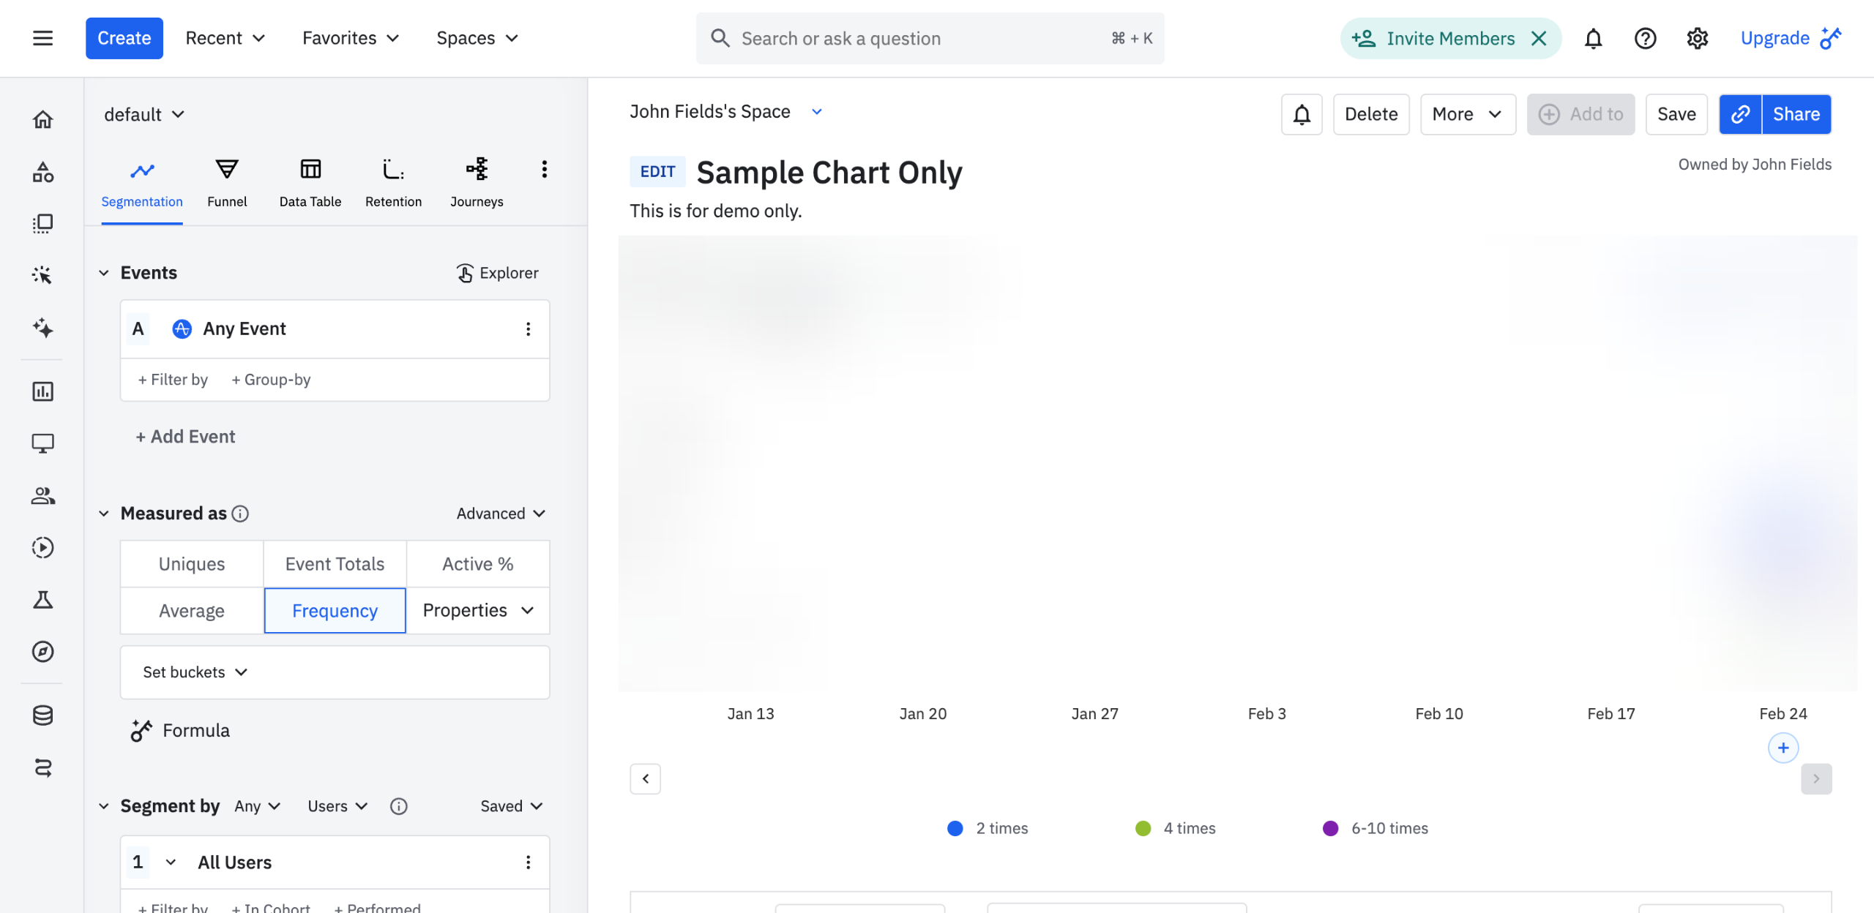The width and height of the screenshot is (1874, 913).
Task: Open the More actions dropdown
Action: [x=1467, y=114]
